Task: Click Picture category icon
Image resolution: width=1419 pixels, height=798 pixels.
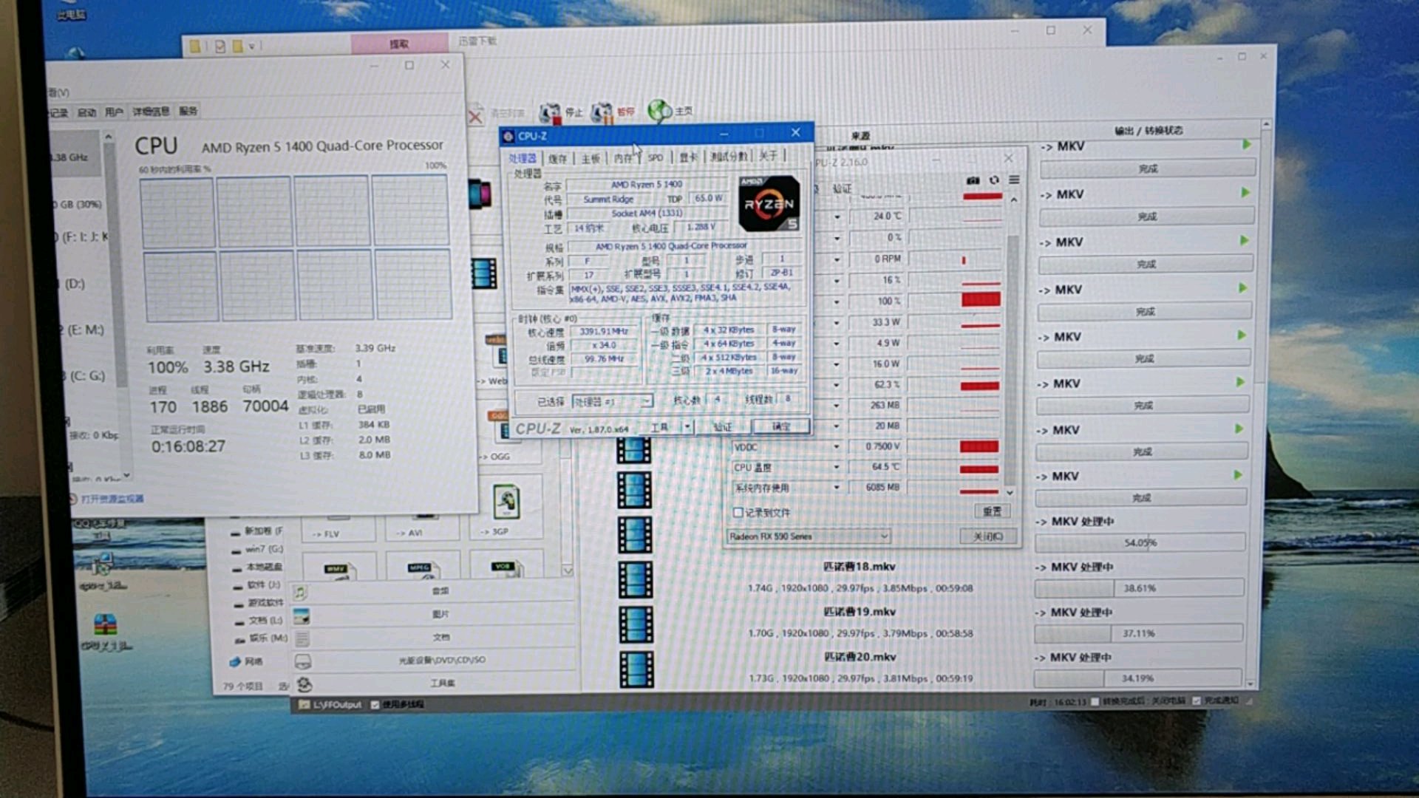Action: 301,615
